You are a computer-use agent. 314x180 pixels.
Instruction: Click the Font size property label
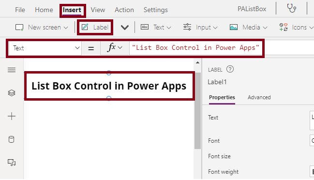pyautogui.click(x=219, y=156)
